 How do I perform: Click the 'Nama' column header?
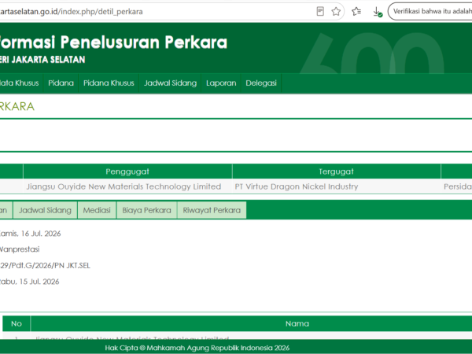coord(297,323)
